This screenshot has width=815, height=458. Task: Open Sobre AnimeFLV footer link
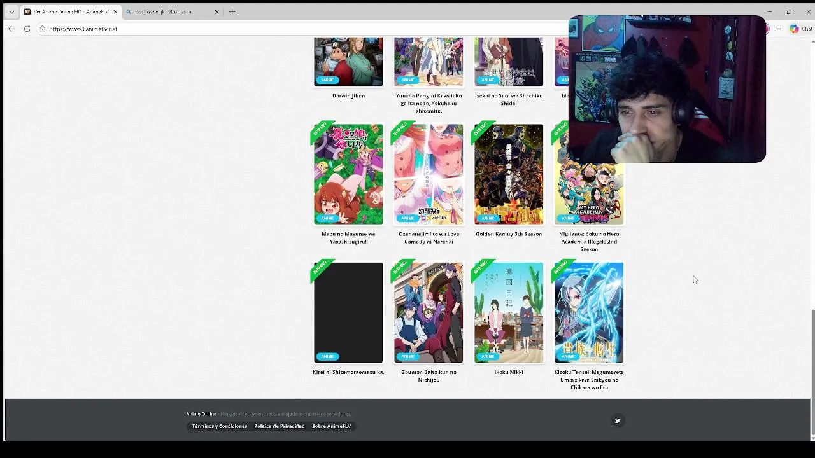click(x=331, y=426)
